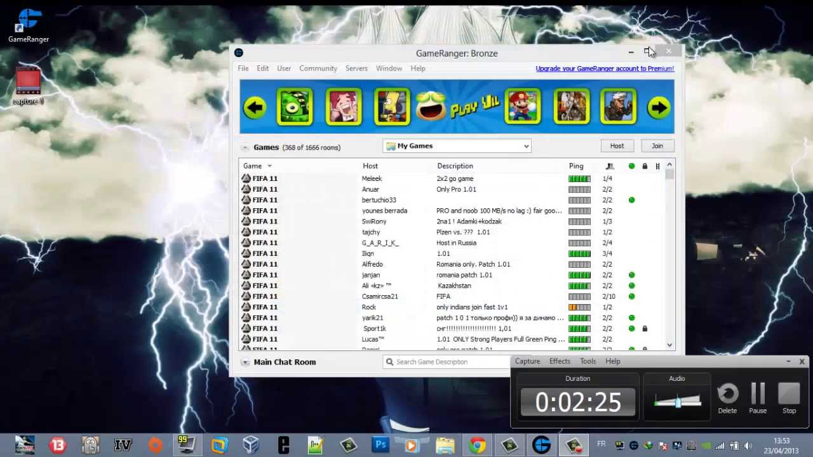Open the green monster game thumbnail
The width and height of the screenshot is (813, 457).
[295, 107]
